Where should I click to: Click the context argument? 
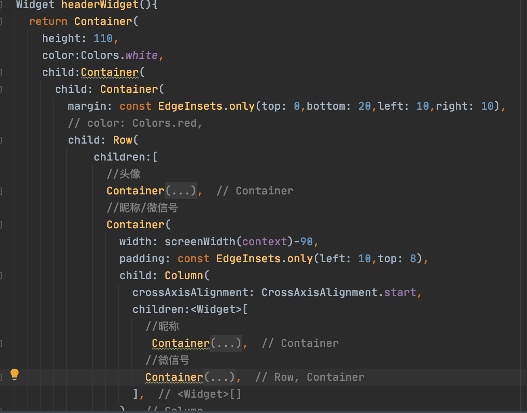(265, 242)
